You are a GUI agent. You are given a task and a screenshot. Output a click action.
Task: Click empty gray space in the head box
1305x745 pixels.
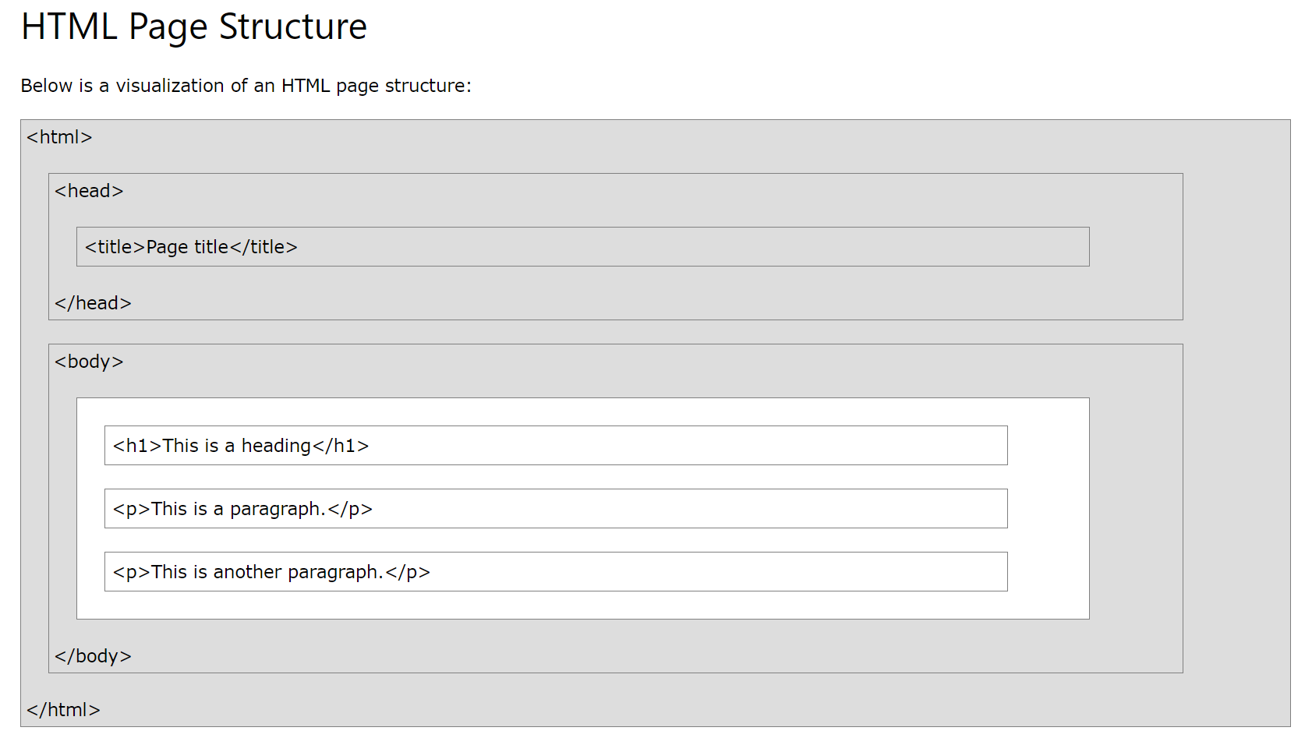pos(1135,247)
